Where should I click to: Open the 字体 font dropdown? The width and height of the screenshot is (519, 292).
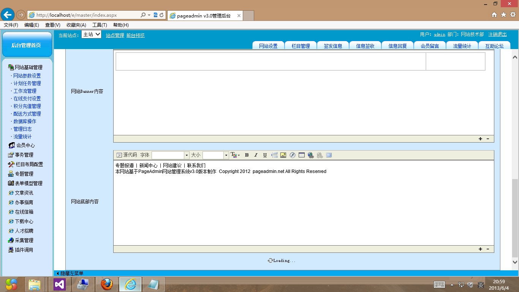[x=187, y=155]
